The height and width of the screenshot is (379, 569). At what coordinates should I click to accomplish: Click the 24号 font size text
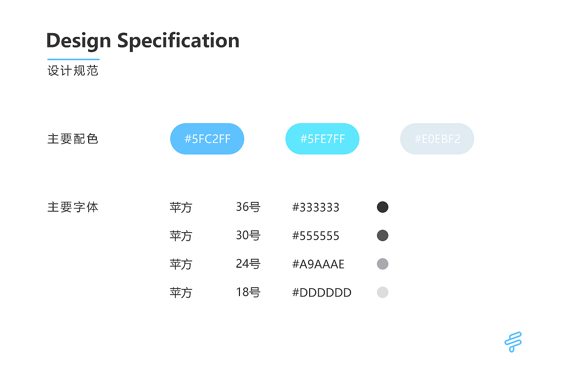click(x=248, y=264)
